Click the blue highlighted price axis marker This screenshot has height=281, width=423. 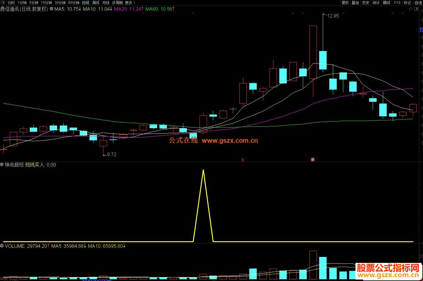[x=421, y=30]
